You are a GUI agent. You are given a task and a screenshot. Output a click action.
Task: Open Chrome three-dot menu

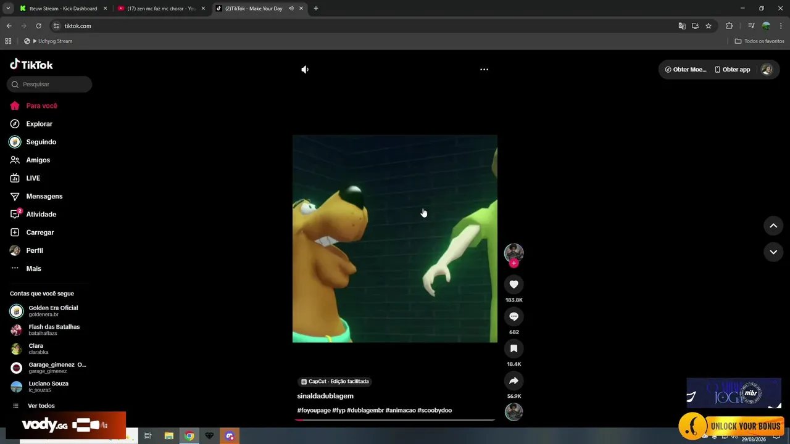pos(781,26)
